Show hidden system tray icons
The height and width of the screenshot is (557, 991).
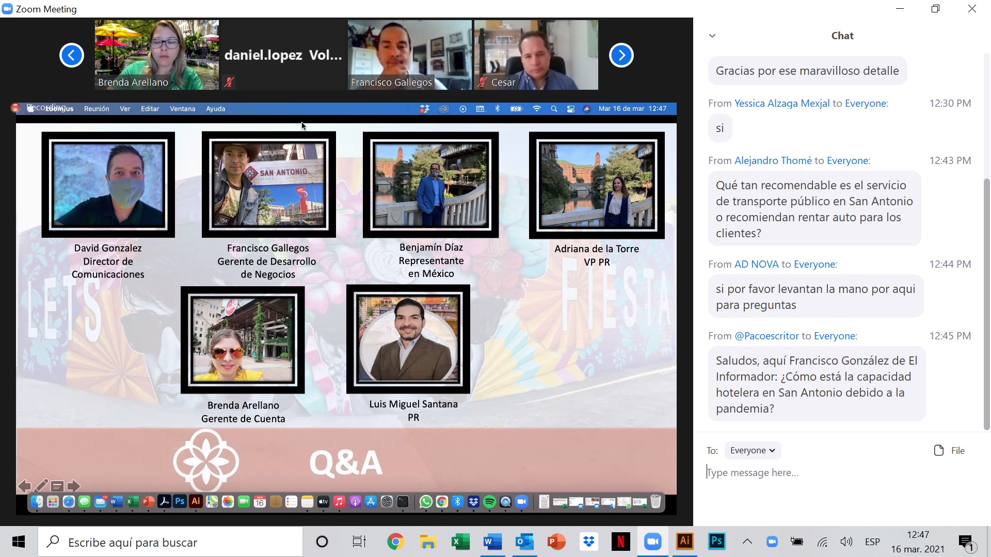pos(747,542)
